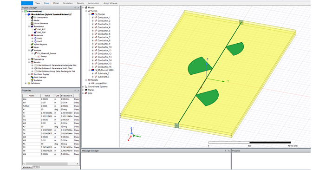332x170 pixels.
Task: Click the FilterSolutions hybrid design icon
Action: coord(29,14)
